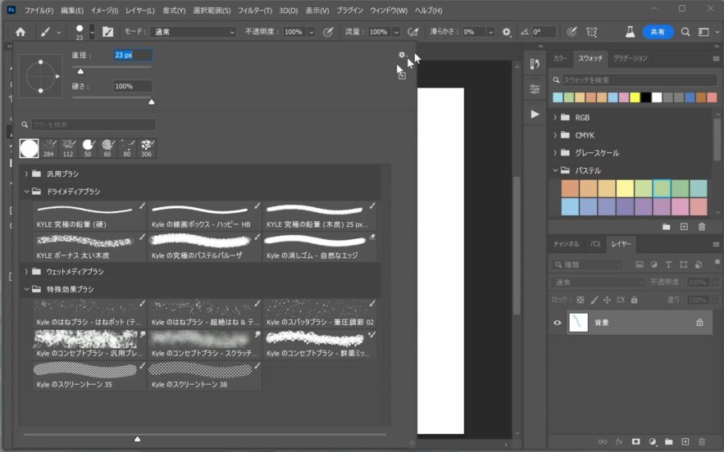This screenshot has width=724, height=452.
Task: Open the Properties sliders panel icon
Action: click(x=535, y=89)
